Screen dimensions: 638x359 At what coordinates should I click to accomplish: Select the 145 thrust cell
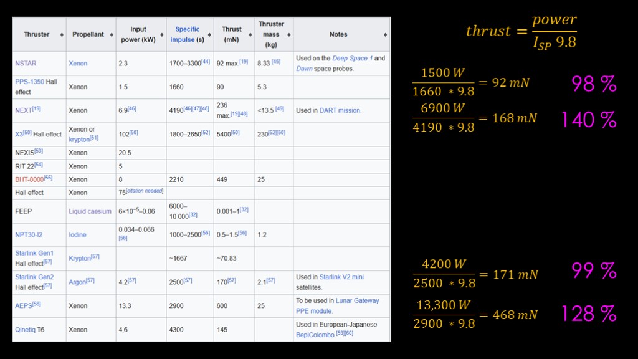click(234, 330)
